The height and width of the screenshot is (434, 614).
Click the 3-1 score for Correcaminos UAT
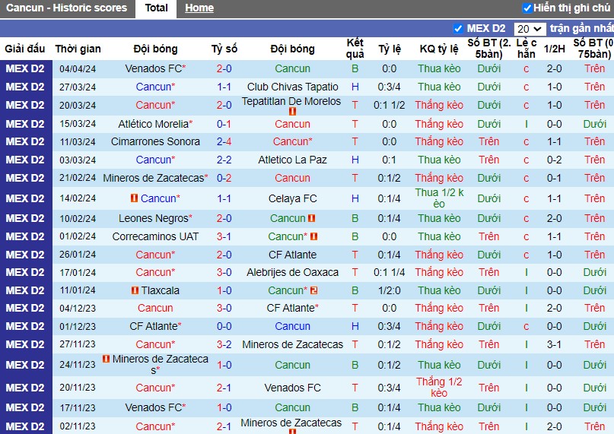click(224, 237)
